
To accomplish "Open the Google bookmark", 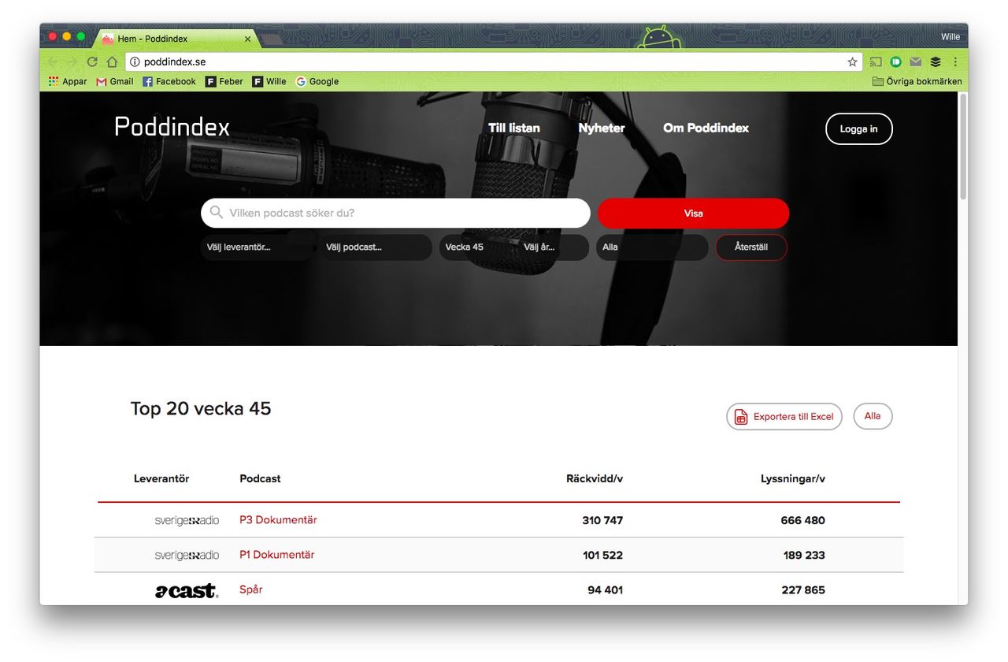I will [317, 81].
